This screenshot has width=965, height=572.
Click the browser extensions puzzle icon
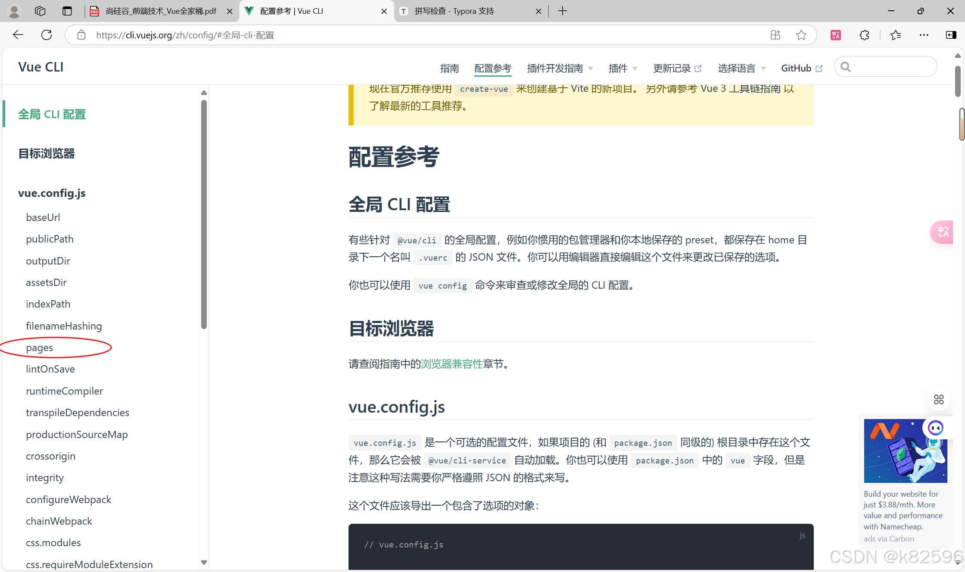[x=864, y=35]
